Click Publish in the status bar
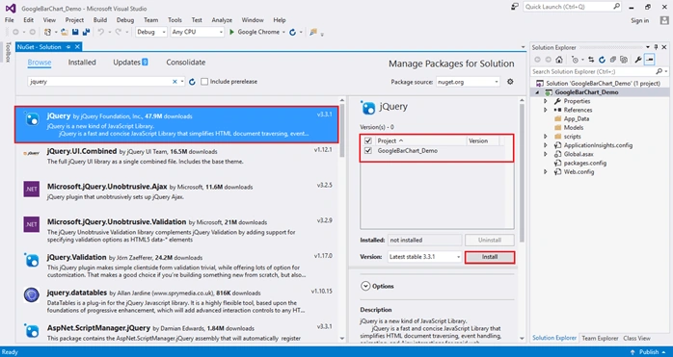This screenshot has height=357, width=673. (650, 352)
